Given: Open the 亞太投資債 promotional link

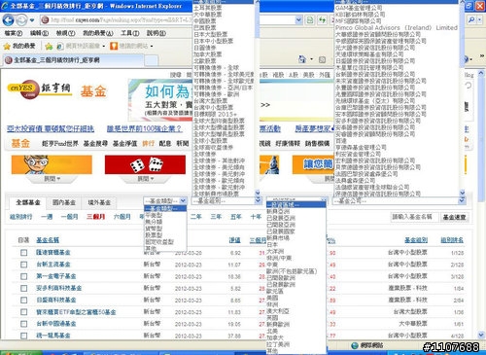Looking at the screenshot, I should [x=51, y=129].
